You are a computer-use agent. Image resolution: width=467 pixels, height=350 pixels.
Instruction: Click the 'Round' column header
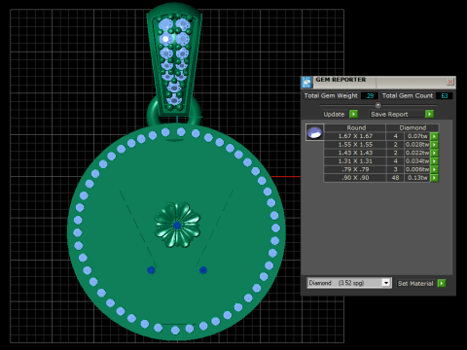[x=356, y=127]
